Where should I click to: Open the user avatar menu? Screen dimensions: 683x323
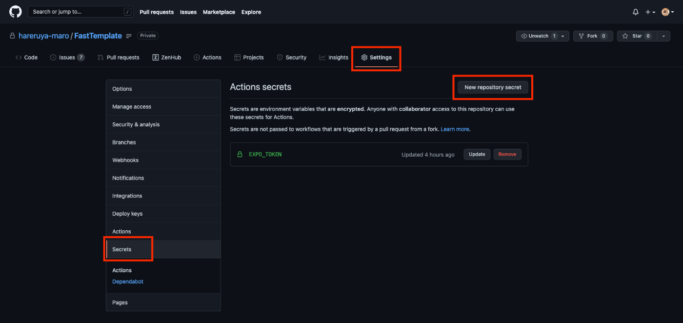point(668,12)
